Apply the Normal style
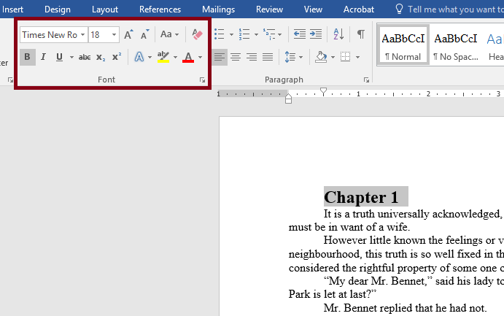Screen dimensions: 504x316 click(403, 45)
